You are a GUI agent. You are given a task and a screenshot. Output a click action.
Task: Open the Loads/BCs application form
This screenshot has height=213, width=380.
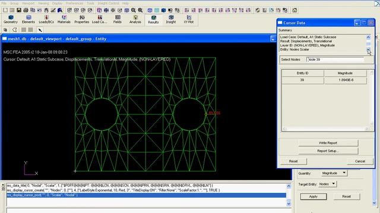tap(46, 20)
